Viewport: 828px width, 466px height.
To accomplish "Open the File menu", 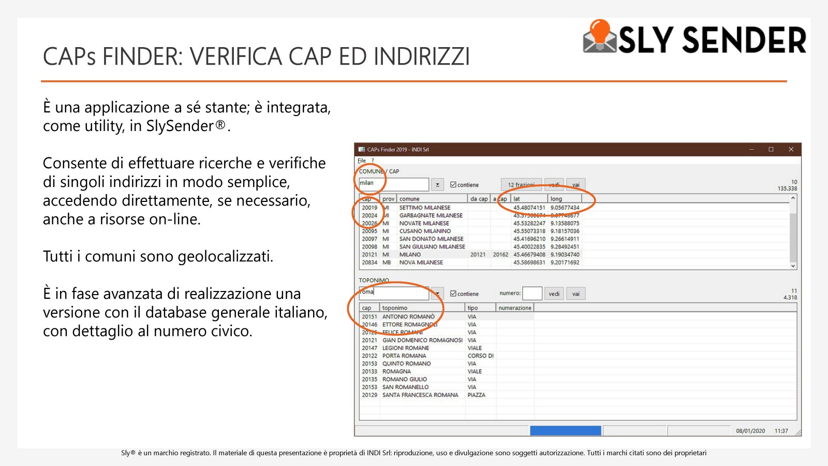I will tap(362, 161).
